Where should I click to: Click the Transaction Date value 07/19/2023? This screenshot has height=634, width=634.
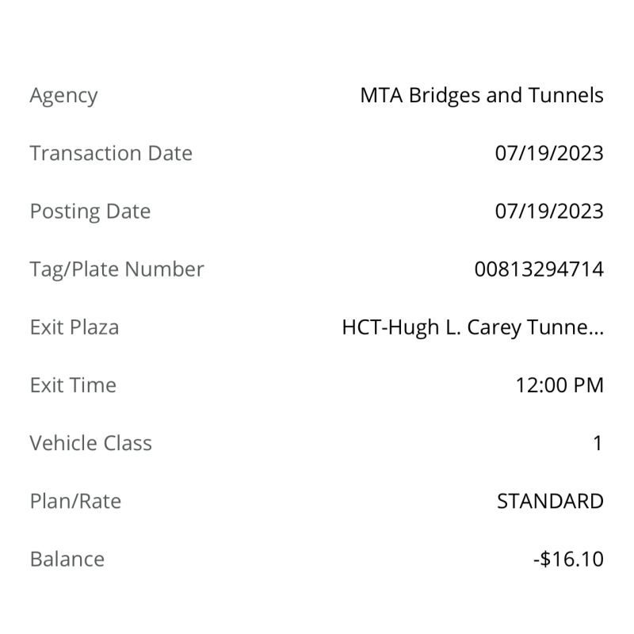[x=549, y=153]
